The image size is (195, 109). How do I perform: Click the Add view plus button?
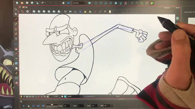coord(177,8)
